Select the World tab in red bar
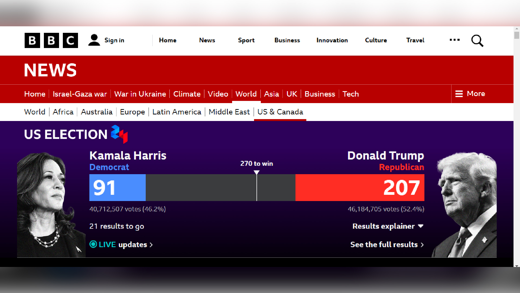 246,94
